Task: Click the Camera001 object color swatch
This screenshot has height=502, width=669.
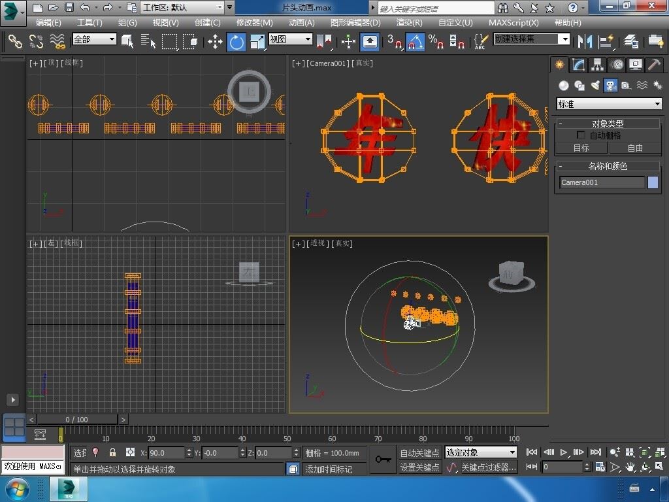Action: [653, 182]
